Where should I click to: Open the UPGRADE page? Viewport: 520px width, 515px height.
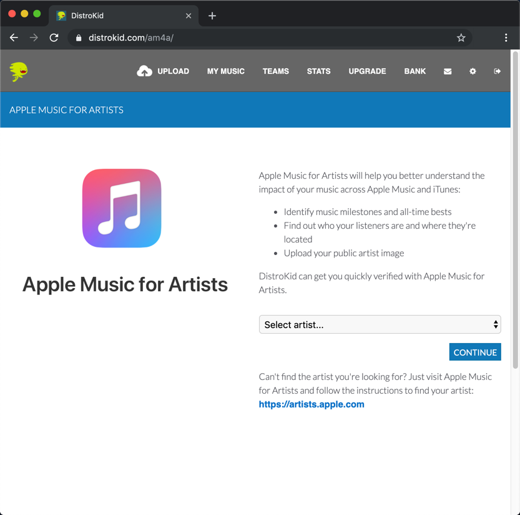[x=367, y=71]
